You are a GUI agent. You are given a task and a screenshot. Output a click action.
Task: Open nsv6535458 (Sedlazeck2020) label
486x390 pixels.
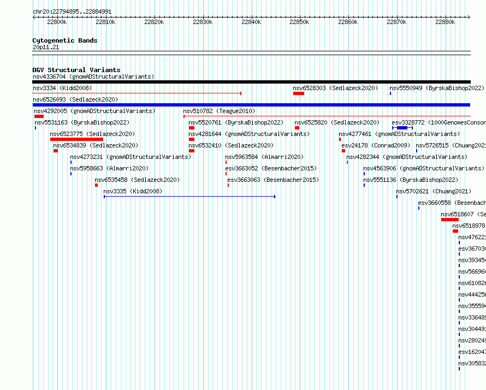pos(137,180)
